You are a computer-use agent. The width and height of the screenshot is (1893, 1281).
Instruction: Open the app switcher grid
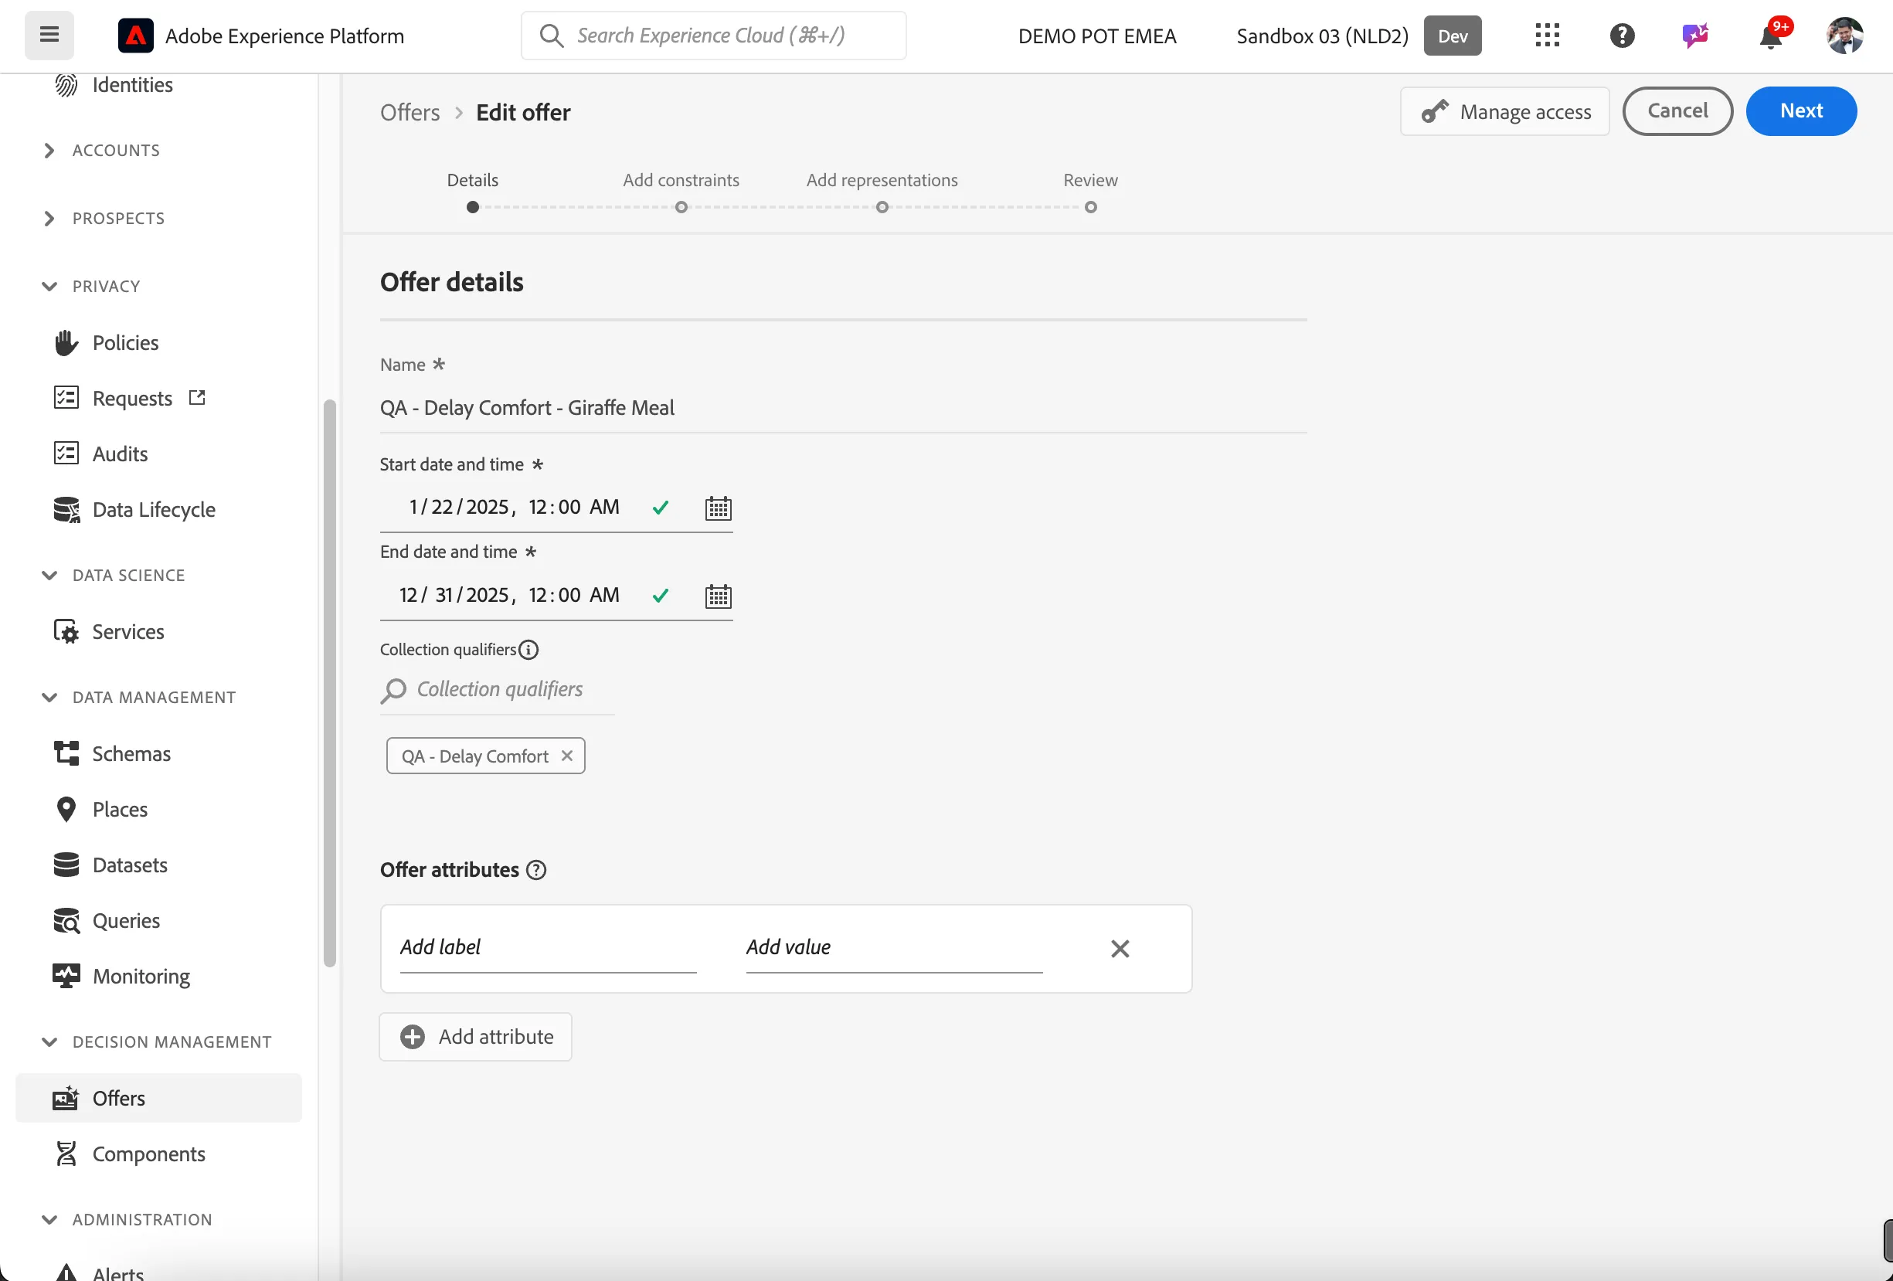coord(1547,36)
